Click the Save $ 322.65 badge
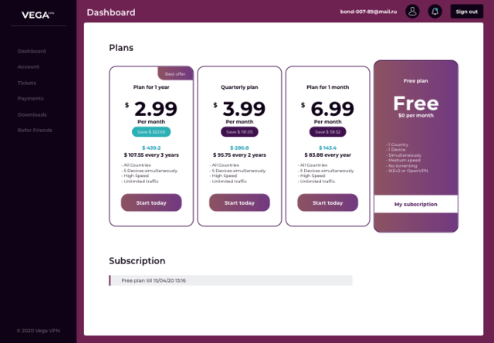The width and height of the screenshot is (494, 343). pos(151,132)
